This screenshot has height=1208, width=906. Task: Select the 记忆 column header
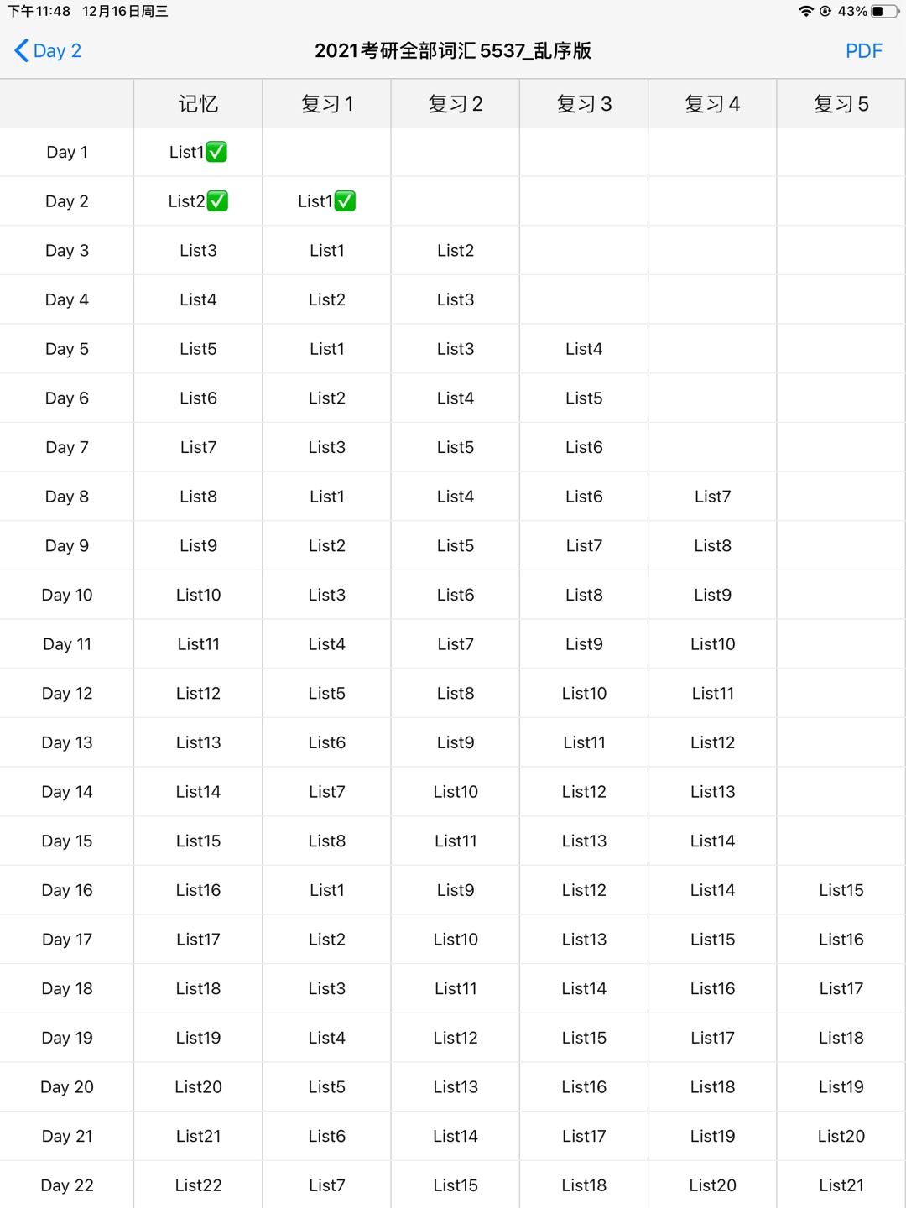[198, 104]
